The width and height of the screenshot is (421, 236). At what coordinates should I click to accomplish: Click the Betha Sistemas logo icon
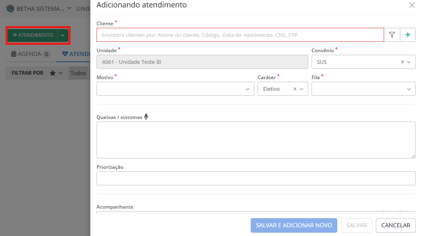tap(10, 9)
